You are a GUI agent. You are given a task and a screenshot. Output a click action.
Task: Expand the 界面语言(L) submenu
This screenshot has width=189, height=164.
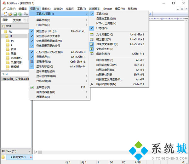coord(60,97)
